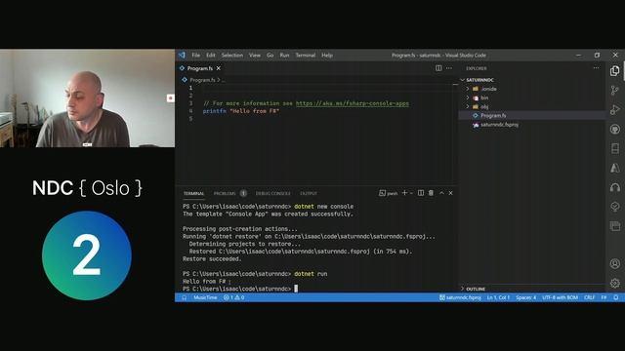Click Program.fs in the breadcrumb
625x351 pixels.
[x=202, y=80]
